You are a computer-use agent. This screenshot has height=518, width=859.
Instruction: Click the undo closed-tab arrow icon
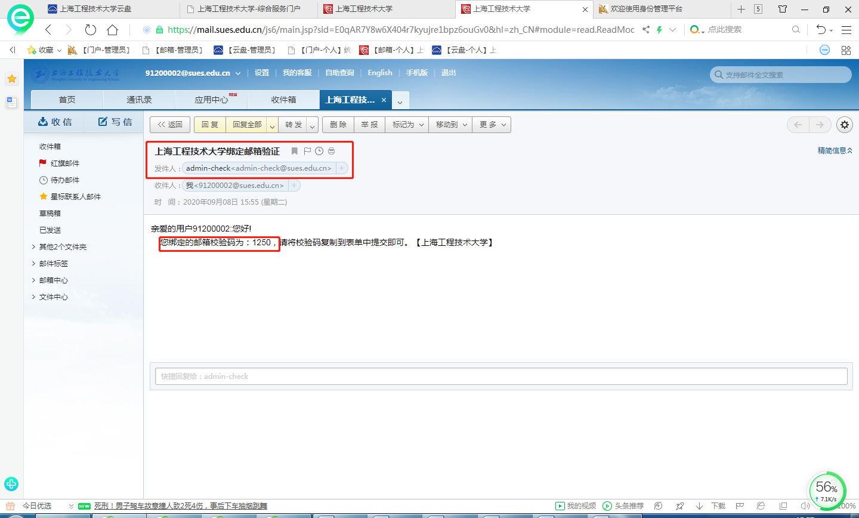(x=821, y=30)
